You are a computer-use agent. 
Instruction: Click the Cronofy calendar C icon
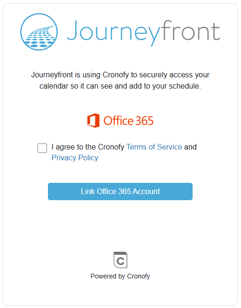(x=120, y=260)
